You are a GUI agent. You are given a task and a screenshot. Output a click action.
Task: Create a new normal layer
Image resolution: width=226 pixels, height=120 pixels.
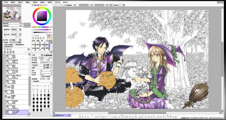point(5,49)
